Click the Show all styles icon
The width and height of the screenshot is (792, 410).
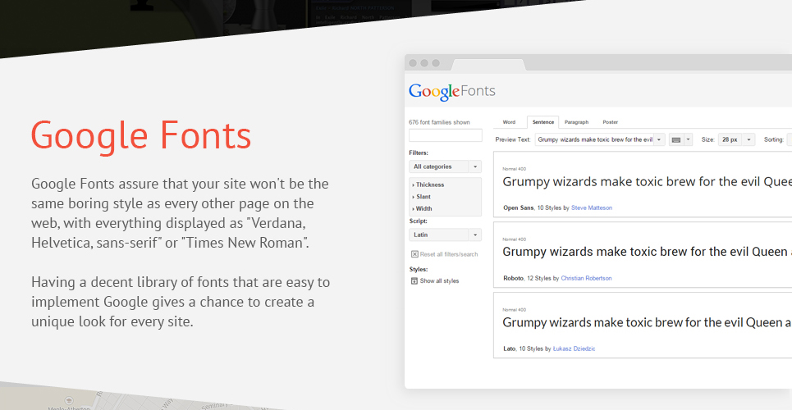click(x=414, y=280)
